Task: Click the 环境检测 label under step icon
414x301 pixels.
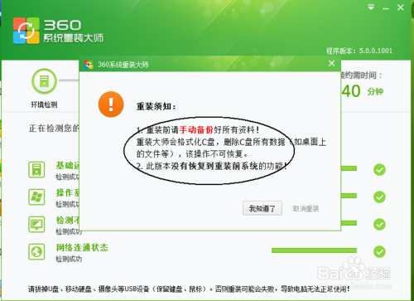Action: coord(44,104)
